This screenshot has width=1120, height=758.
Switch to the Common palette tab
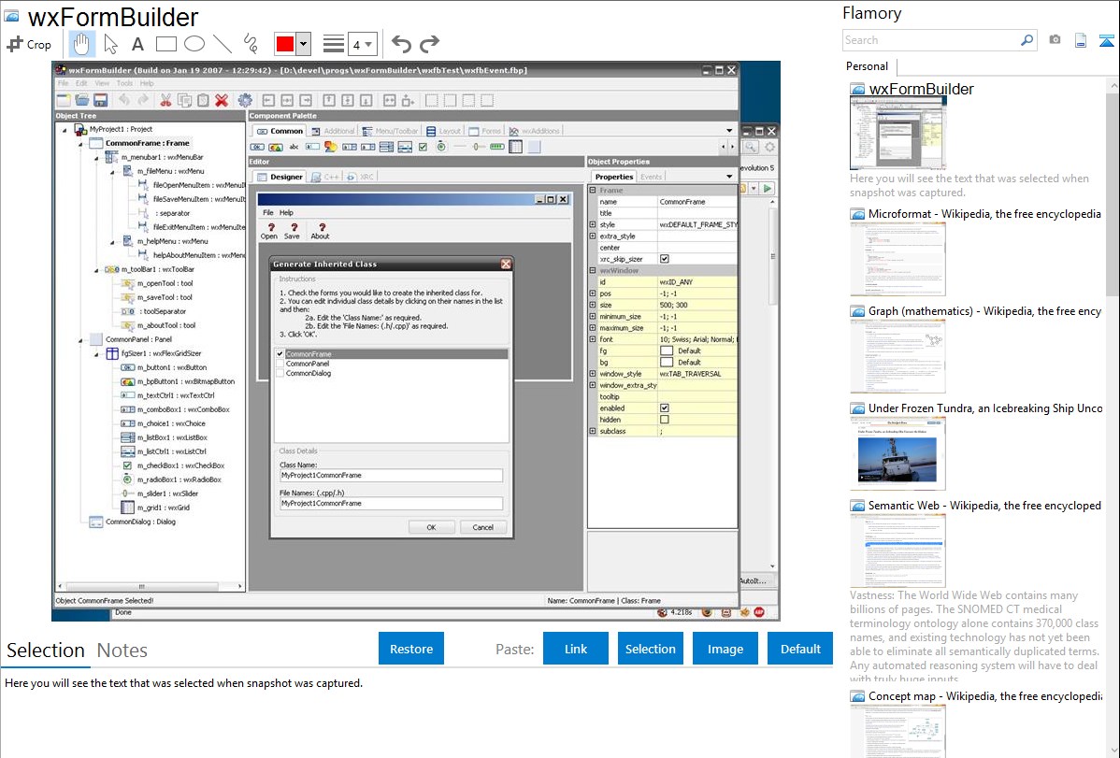[x=280, y=131]
